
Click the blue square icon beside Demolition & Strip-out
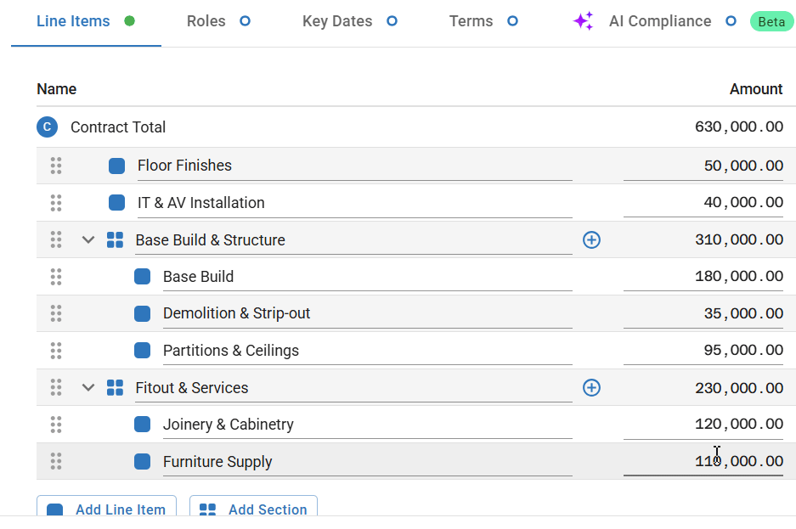tap(143, 313)
